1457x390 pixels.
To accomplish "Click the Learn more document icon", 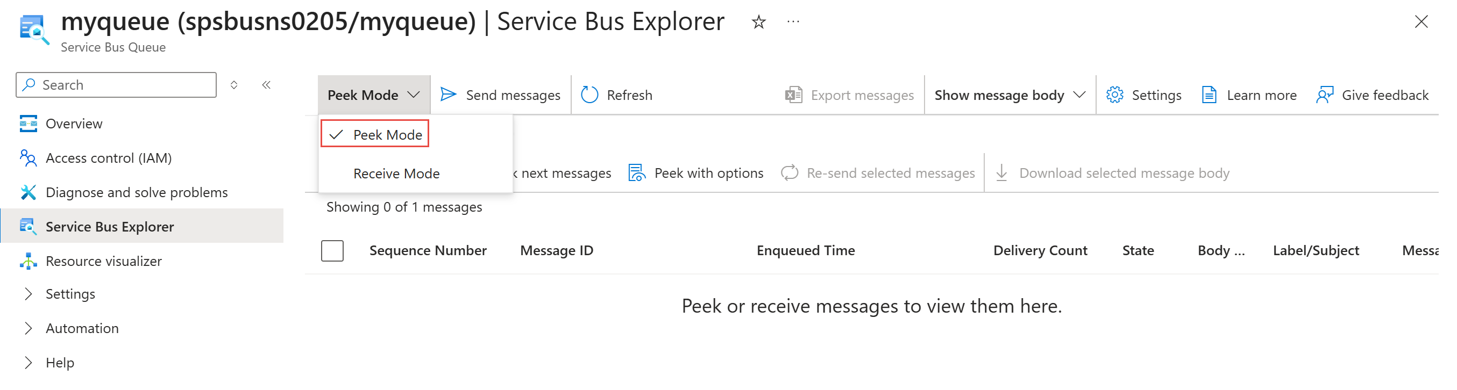I will 1209,95.
